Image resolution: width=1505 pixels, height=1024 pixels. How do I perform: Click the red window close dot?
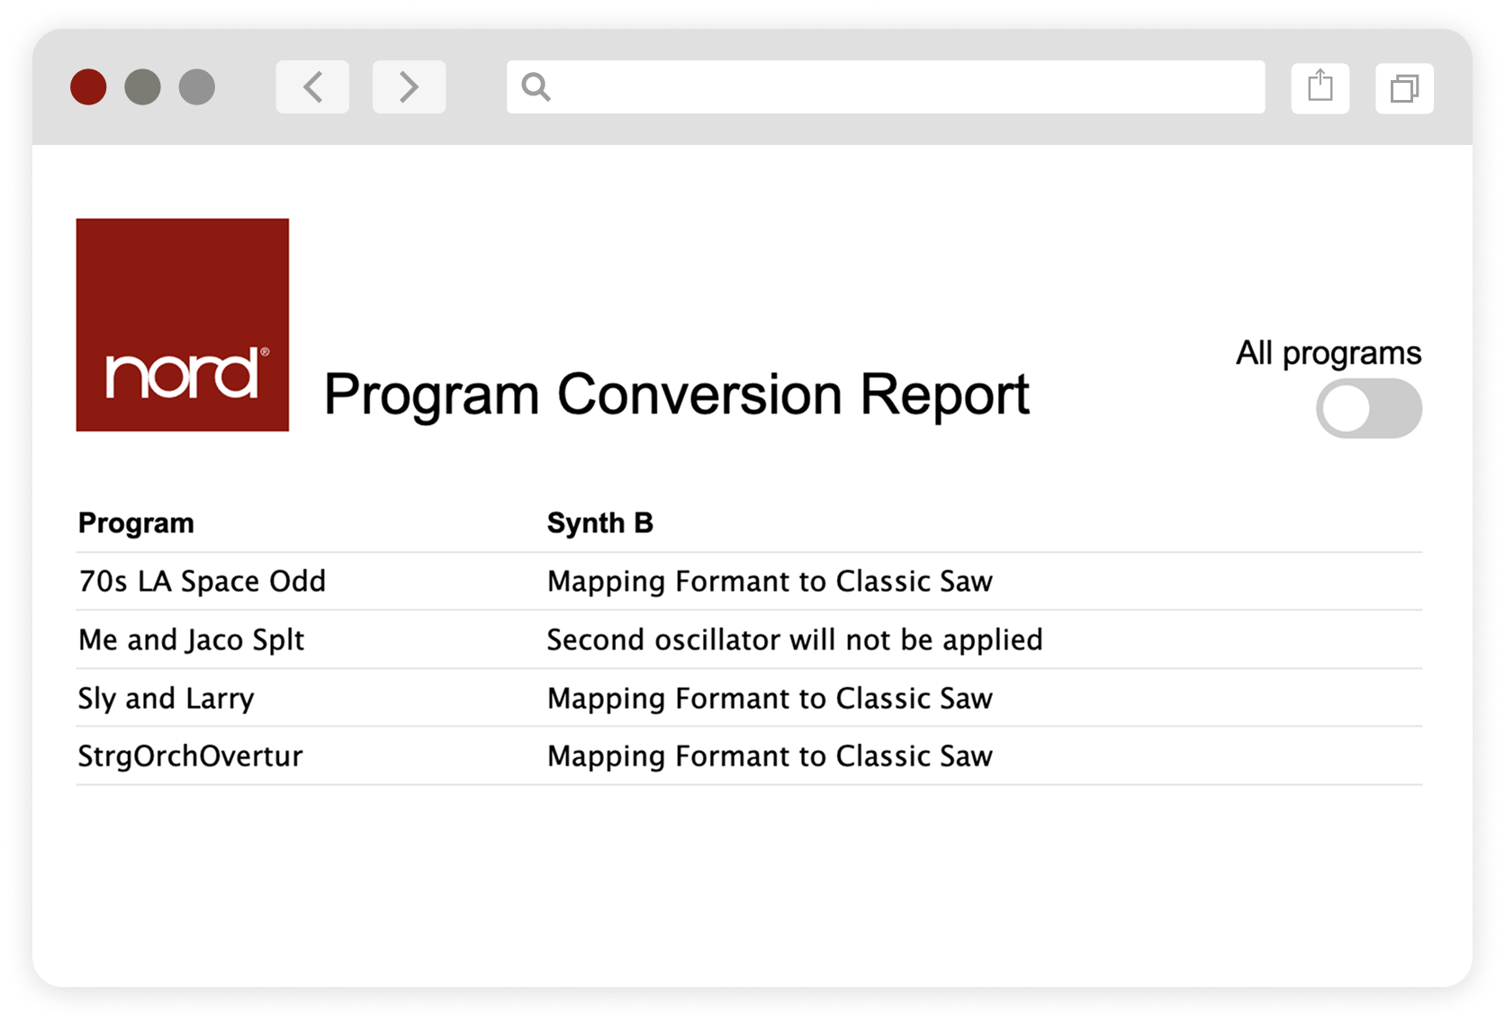pyautogui.click(x=88, y=87)
